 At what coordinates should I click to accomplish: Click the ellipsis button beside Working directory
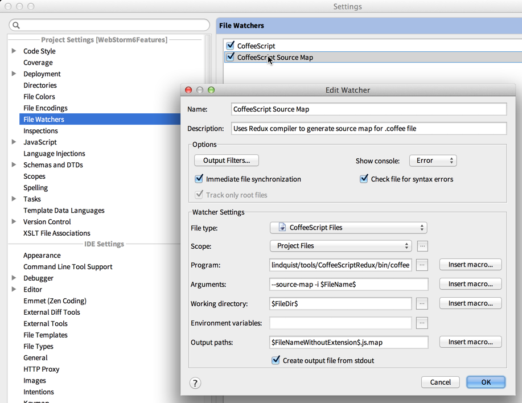coord(422,303)
